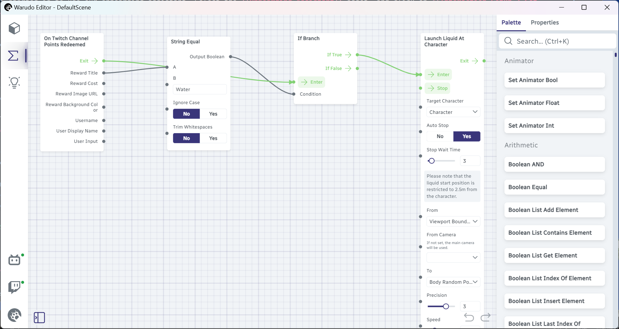
Task: Open the Bilibili integration icon
Action: coord(14,260)
